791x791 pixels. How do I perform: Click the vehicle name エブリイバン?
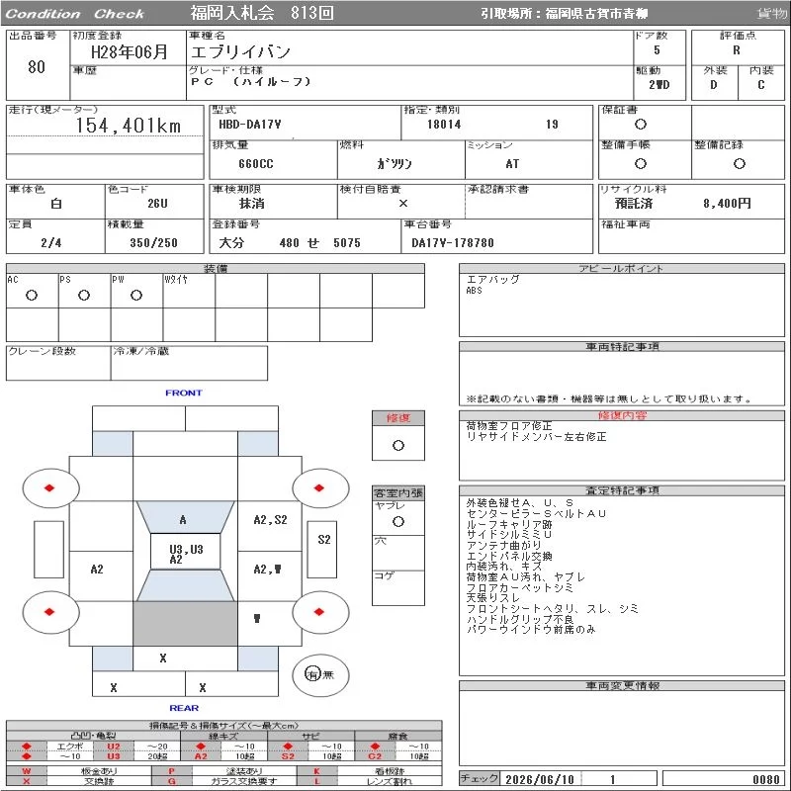(240, 52)
